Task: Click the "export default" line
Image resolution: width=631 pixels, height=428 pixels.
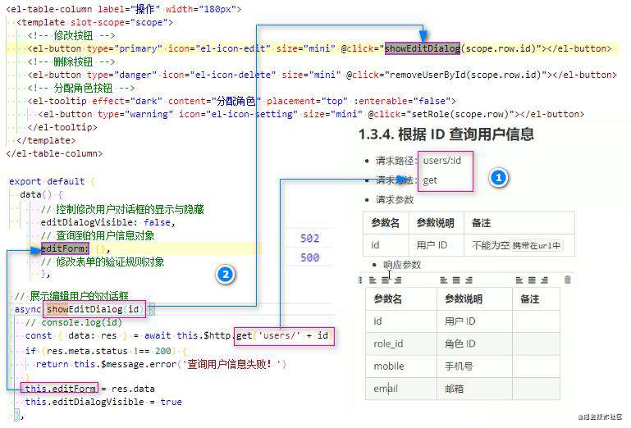Action: click(47, 182)
